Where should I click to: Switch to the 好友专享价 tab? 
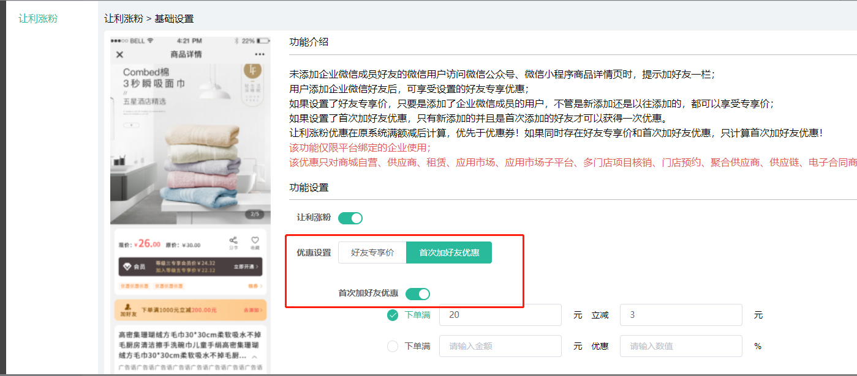tap(372, 253)
